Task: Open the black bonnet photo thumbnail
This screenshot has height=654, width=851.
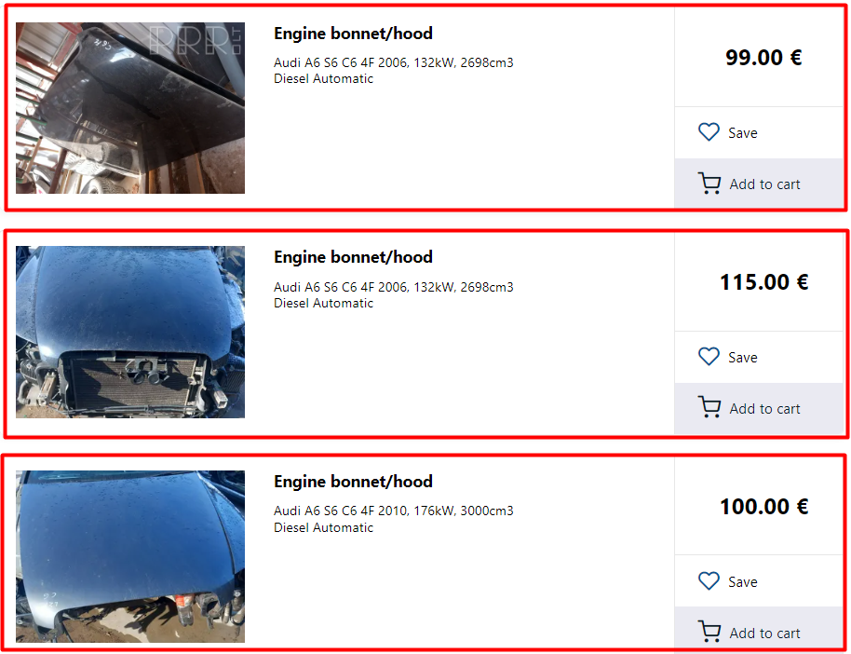Action: 130,108
